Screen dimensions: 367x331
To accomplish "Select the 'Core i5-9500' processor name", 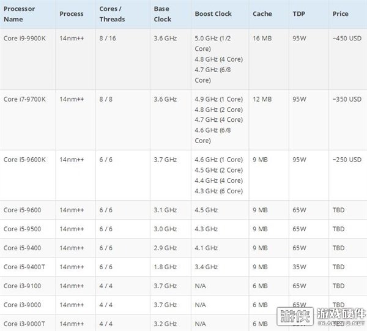I will (x=22, y=229).
